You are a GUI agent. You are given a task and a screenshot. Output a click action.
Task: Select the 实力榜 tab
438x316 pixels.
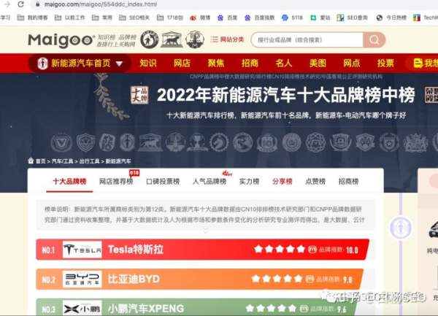249,182
